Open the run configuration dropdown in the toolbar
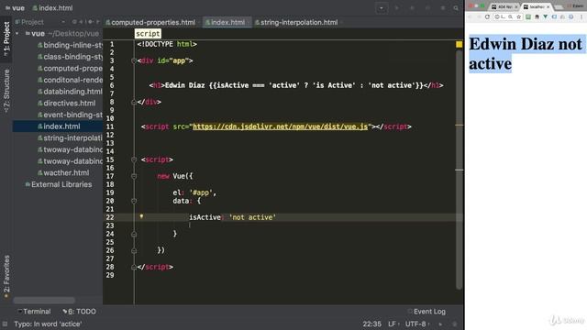This screenshot has width=587, height=330. [382, 8]
